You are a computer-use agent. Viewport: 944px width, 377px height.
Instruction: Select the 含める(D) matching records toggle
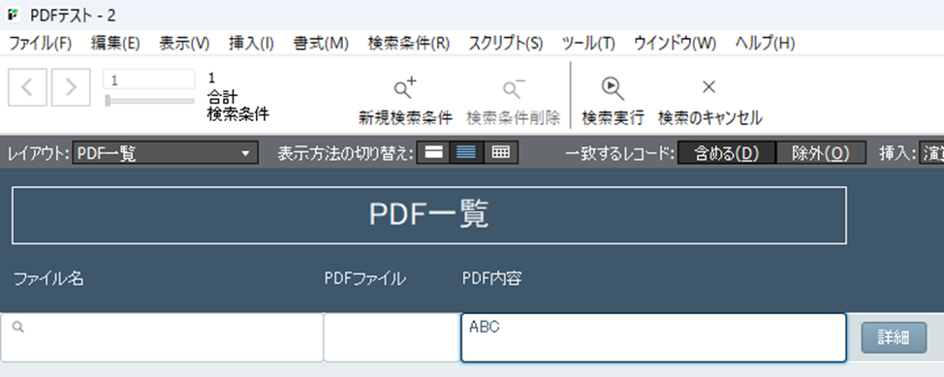726,153
